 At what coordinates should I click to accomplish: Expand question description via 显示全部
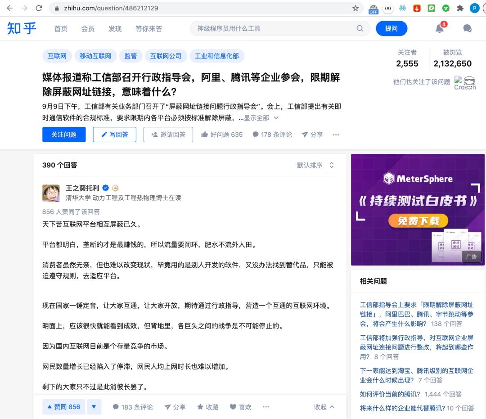point(261,118)
